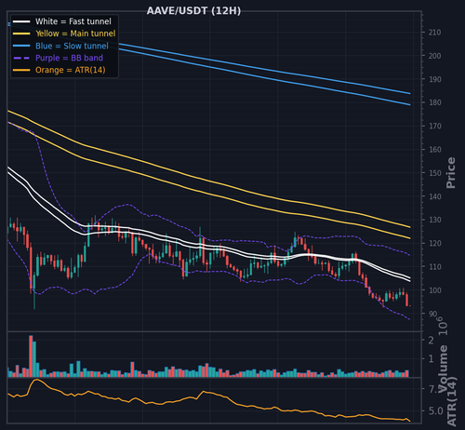Click price axis label 120

tap(434, 243)
